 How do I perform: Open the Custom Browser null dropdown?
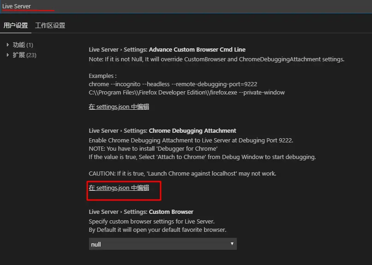pos(163,244)
